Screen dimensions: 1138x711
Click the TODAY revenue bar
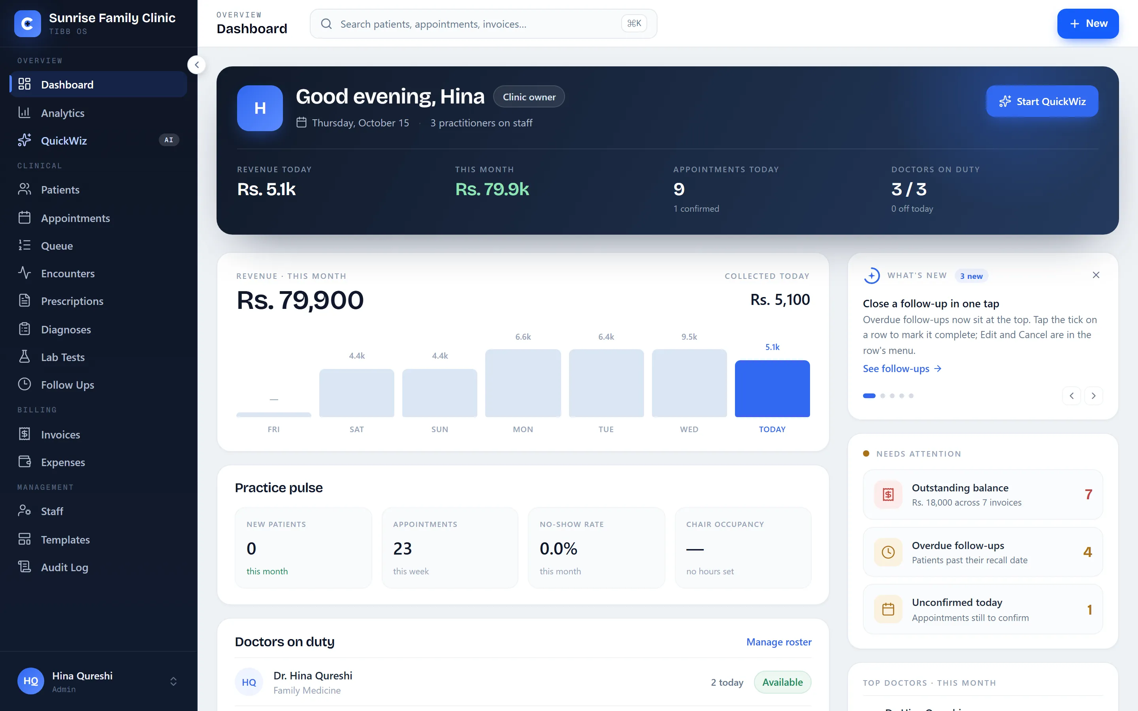pyautogui.click(x=772, y=388)
